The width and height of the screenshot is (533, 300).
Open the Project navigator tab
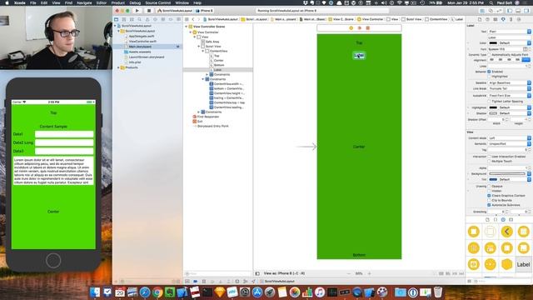(117, 19)
